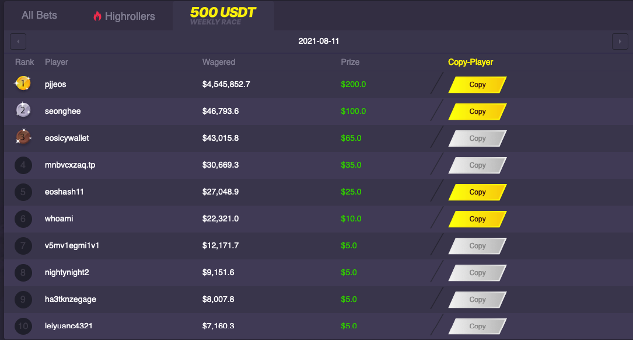The image size is (633, 340).
Task: Click the rank 5 circle badge
Action: [x=23, y=192]
